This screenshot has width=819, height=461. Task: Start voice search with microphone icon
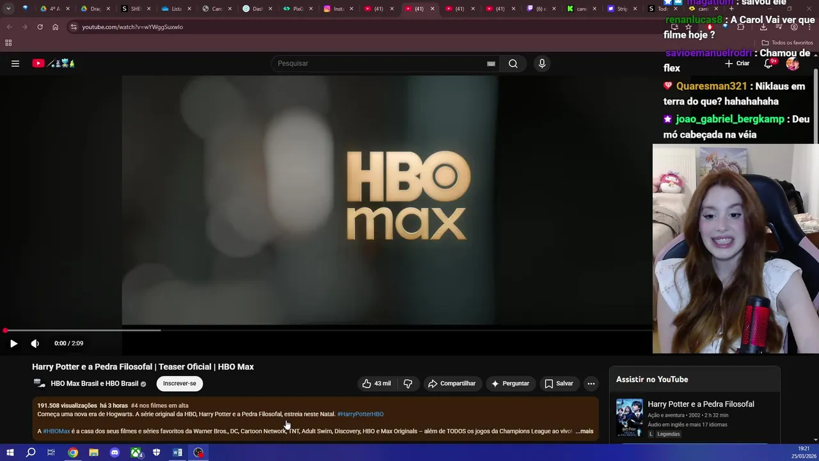pos(542,63)
